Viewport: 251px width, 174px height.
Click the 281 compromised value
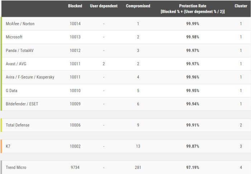(138, 168)
